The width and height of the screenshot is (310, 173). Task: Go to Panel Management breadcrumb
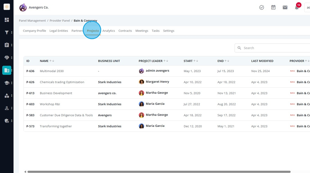(32, 21)
